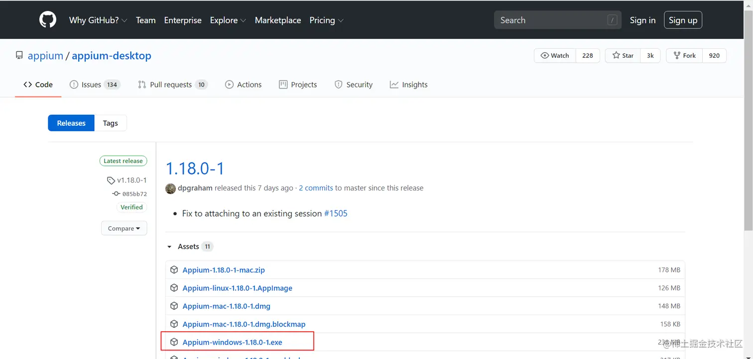Open the Security tab

pos(354,85)
